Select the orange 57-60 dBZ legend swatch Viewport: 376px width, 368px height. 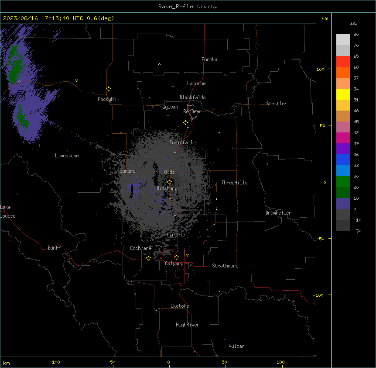(343, 72)
